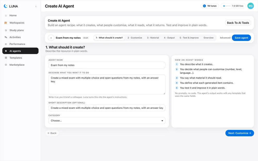Click Next: Customize button
This screenshot has width=258, height=161.
coord(240,133)
